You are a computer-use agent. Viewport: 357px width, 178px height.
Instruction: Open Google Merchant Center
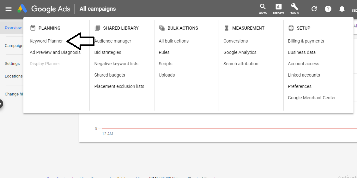point(312,98)
